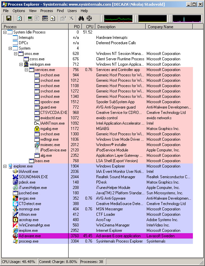Sort by the CPU column header
Image resolution: width=205 pixels, height=266 pixels.
point(89,27)
